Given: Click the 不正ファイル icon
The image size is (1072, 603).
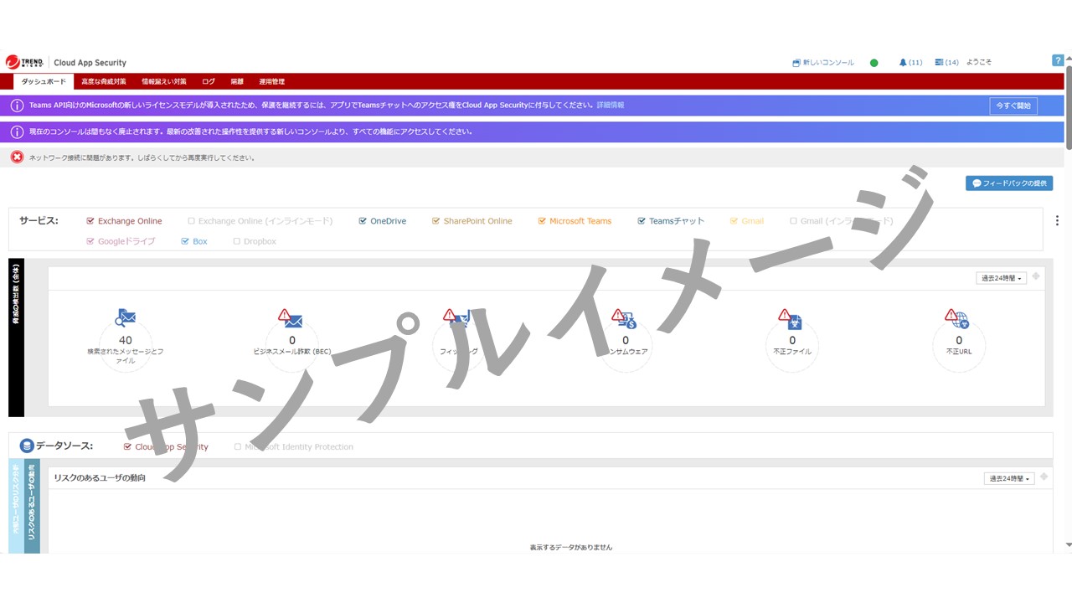Looking at the screenshot, I should [790, 317].
